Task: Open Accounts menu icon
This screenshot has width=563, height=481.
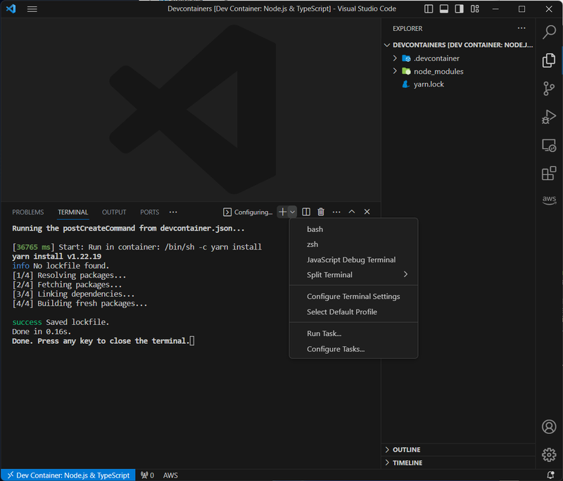Action: pyautogui.click(x=549, y=426)
